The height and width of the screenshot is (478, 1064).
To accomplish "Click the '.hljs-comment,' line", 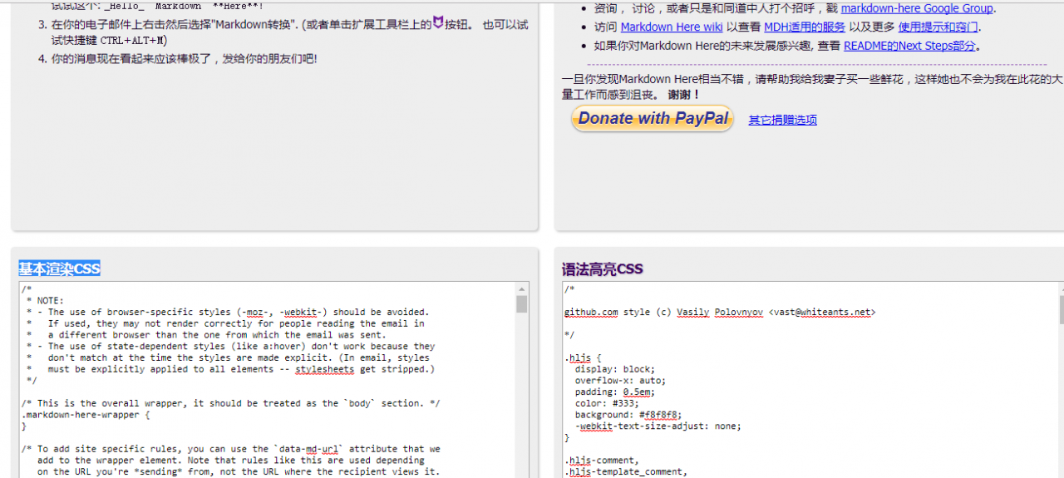I will coord(601,460).
